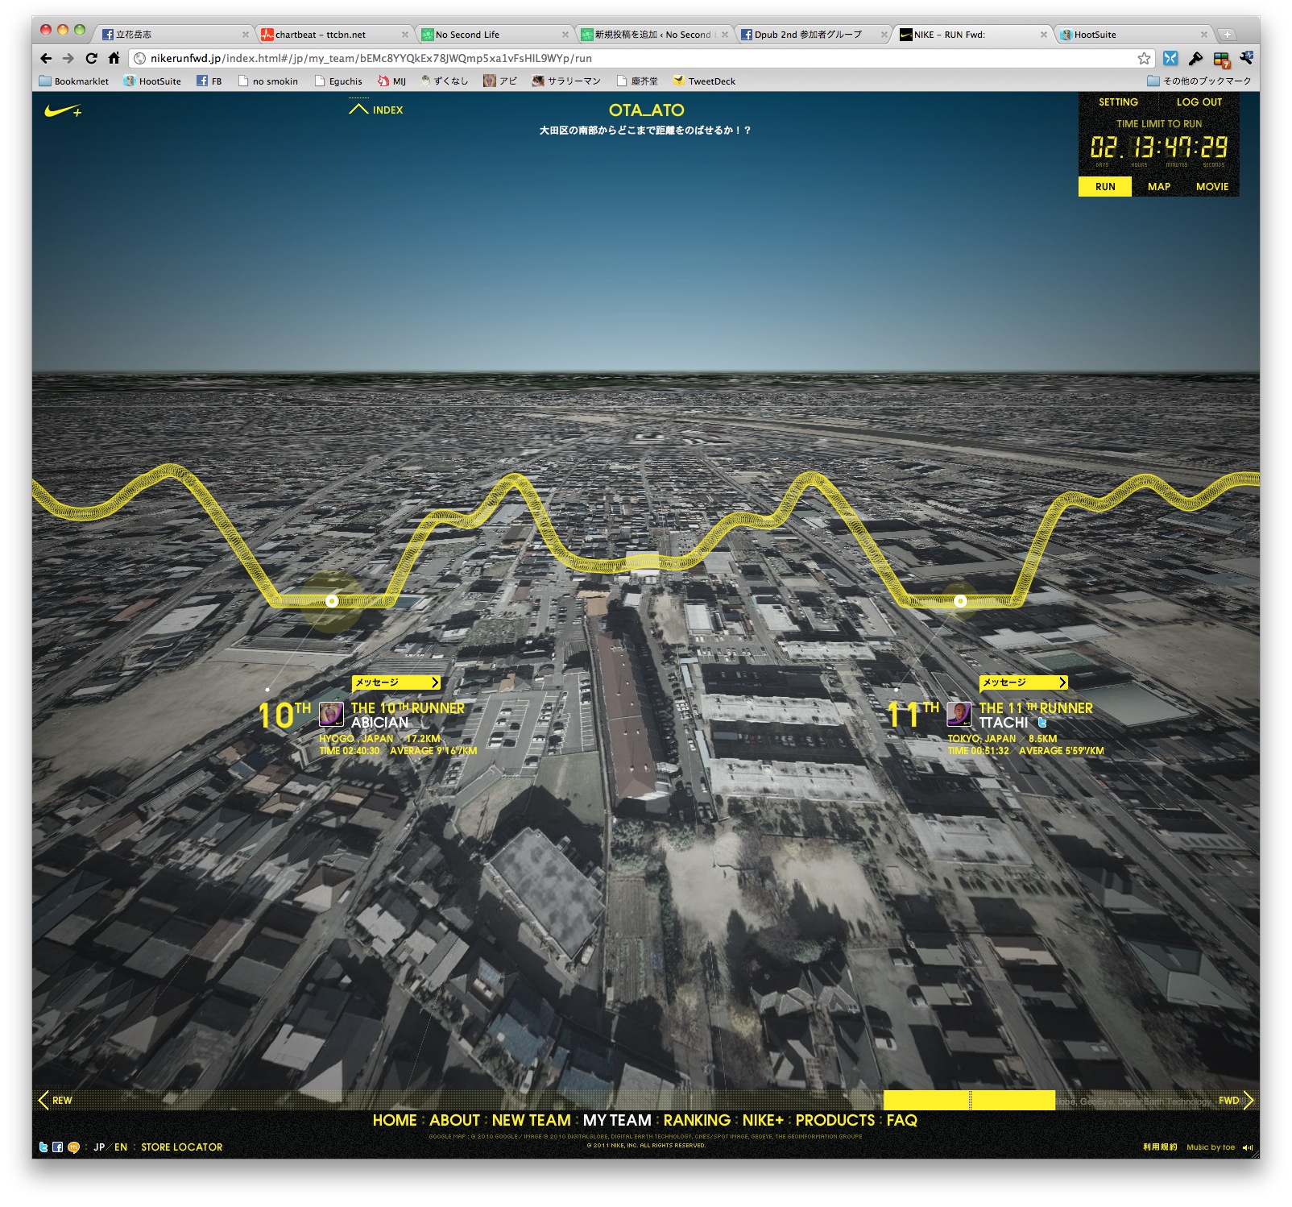
Task: Open the TweetDeck bookmark
Action: pos(704,81)
